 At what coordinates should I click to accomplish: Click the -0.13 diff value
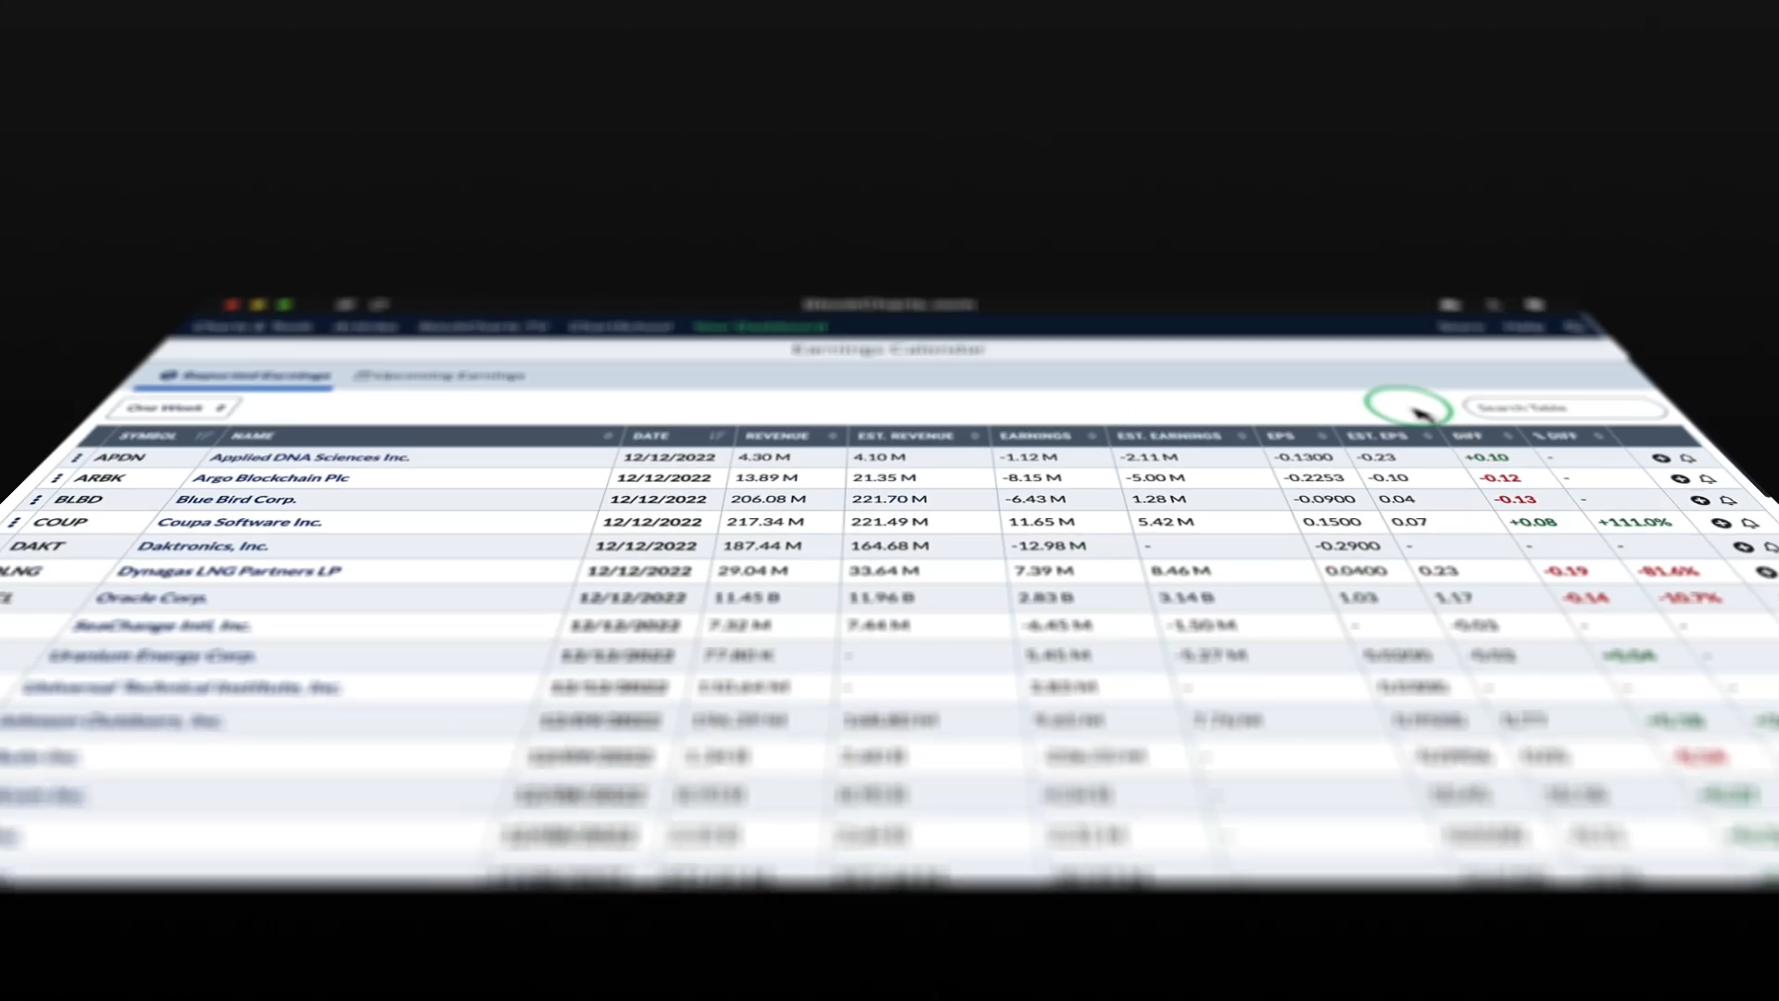click(1515, 500)
